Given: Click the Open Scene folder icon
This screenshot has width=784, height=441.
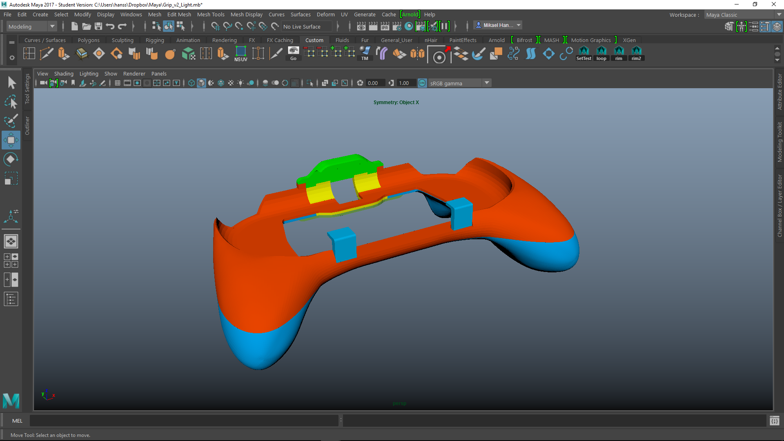Looking at the screenshot, I should [86, 27].
